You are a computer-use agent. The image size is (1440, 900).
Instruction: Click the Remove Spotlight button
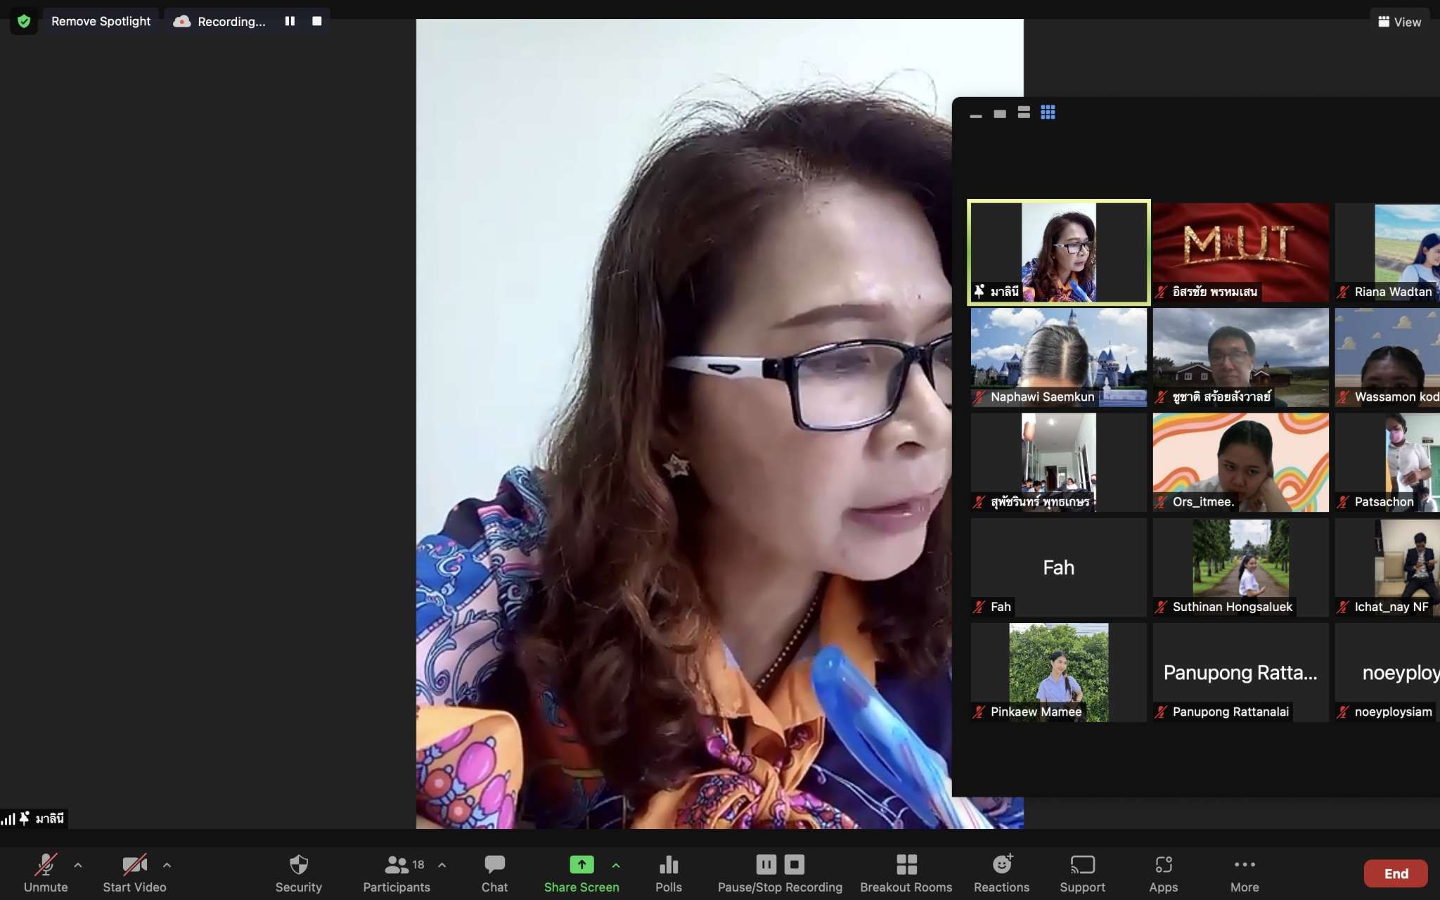pos(101,21)
